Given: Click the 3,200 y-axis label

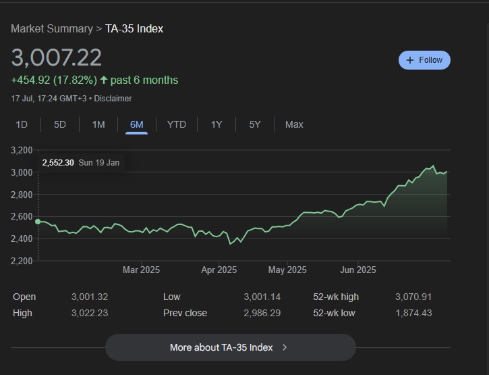Looking at the screenshot, I should 22,150.
